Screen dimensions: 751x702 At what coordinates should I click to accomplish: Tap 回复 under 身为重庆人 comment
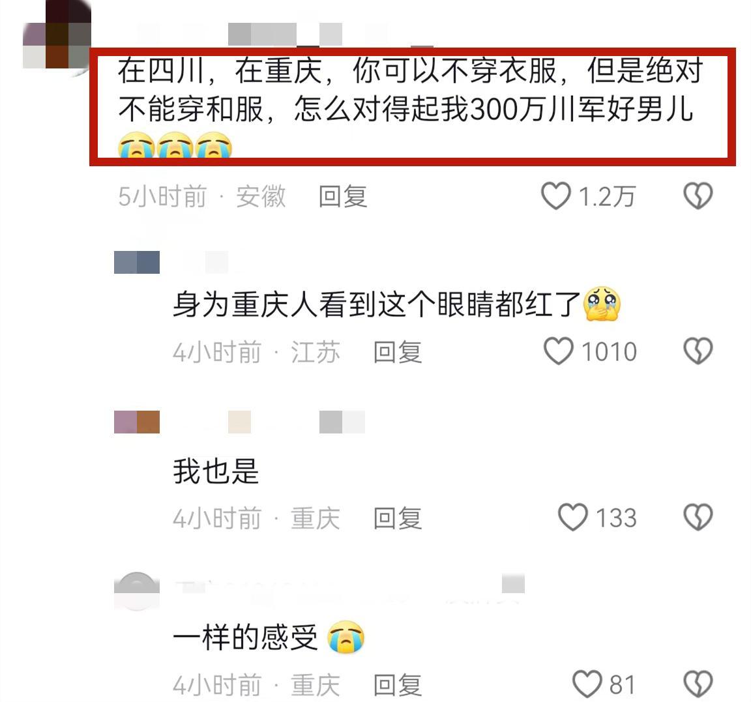coord(398,352)
